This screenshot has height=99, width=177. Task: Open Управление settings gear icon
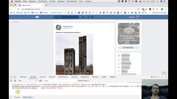[119, 56]
